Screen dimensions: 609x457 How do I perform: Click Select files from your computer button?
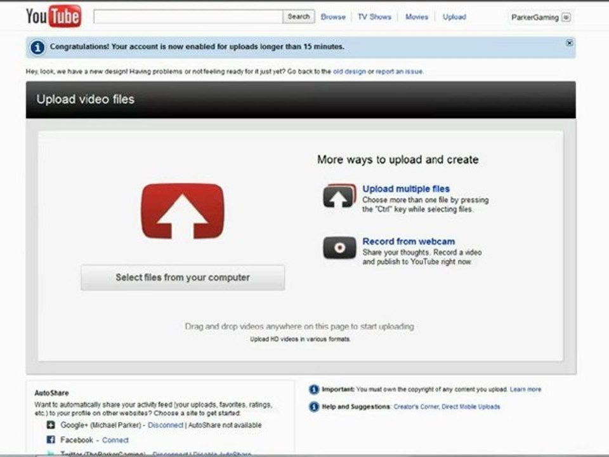tap(183, 277)
